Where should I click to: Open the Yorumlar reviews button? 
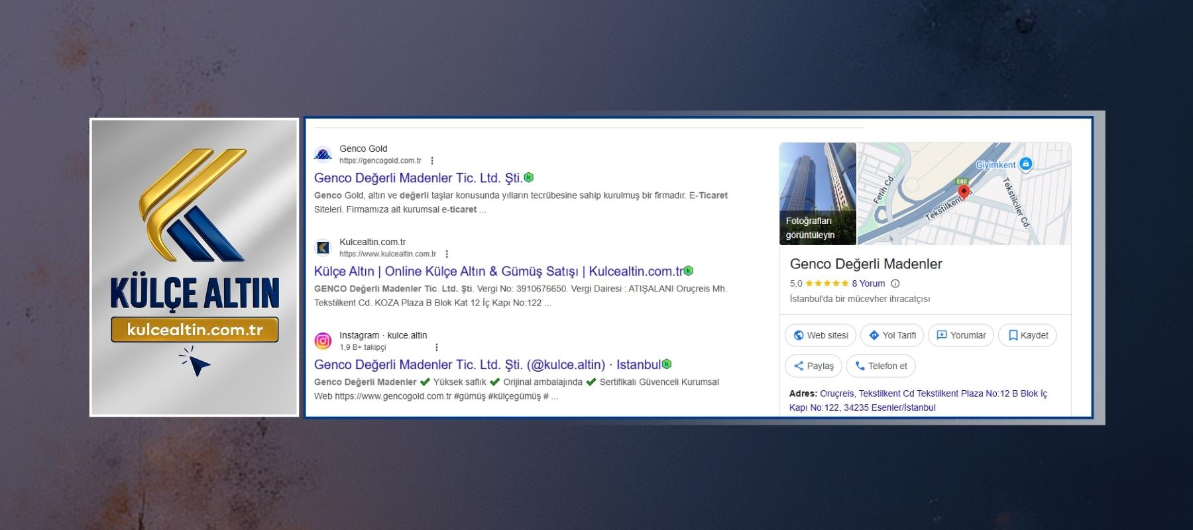pos(961,335)
